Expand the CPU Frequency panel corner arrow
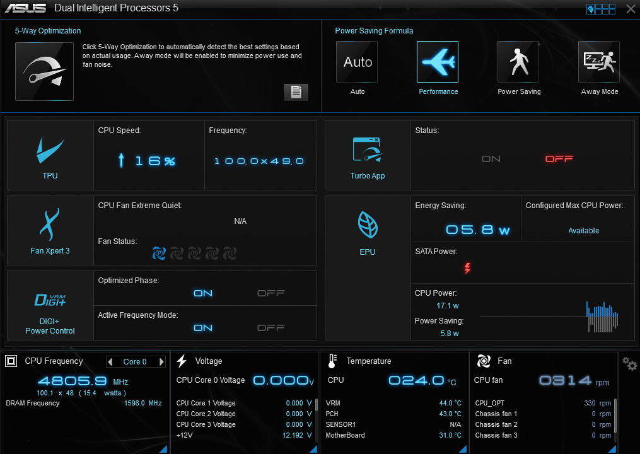The width and height of the screenshot is (640, 454). pyautogui.click(x=163, y=448)
